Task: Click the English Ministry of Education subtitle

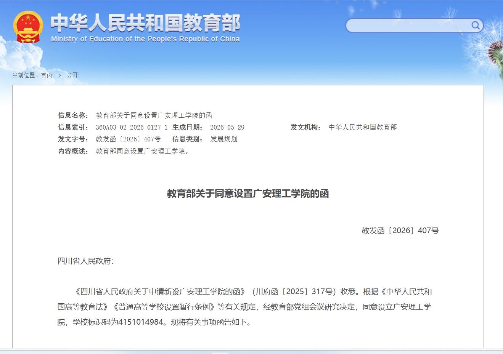Action: coord(145,39)
